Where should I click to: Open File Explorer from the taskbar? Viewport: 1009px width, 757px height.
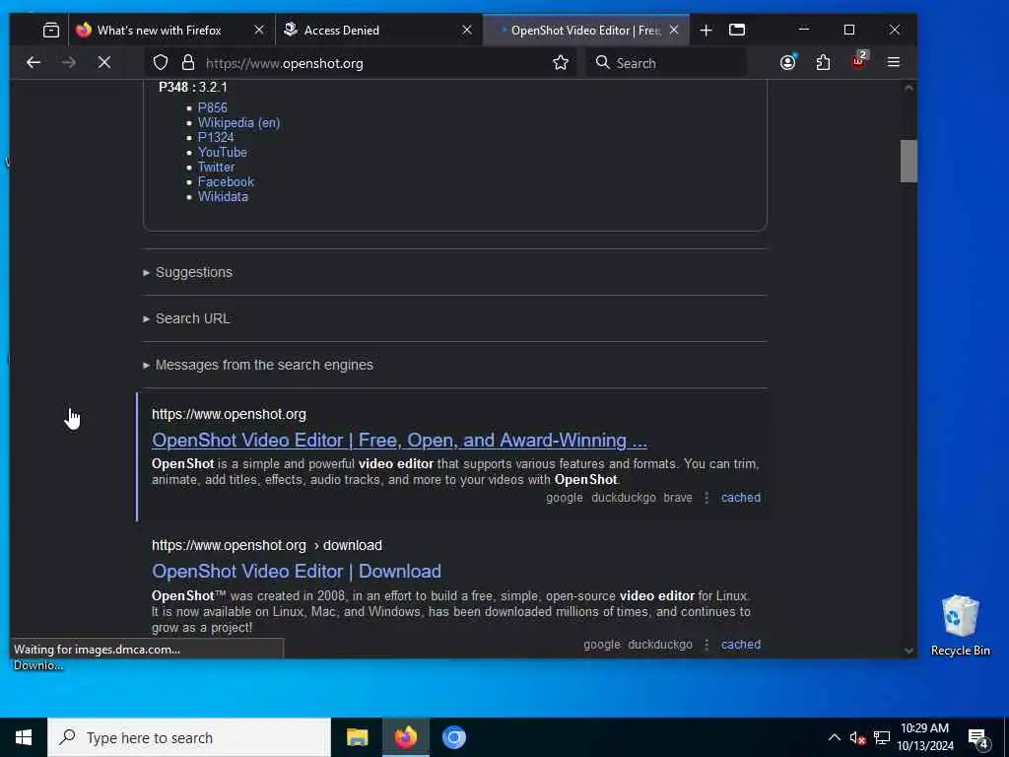(357, 737)
